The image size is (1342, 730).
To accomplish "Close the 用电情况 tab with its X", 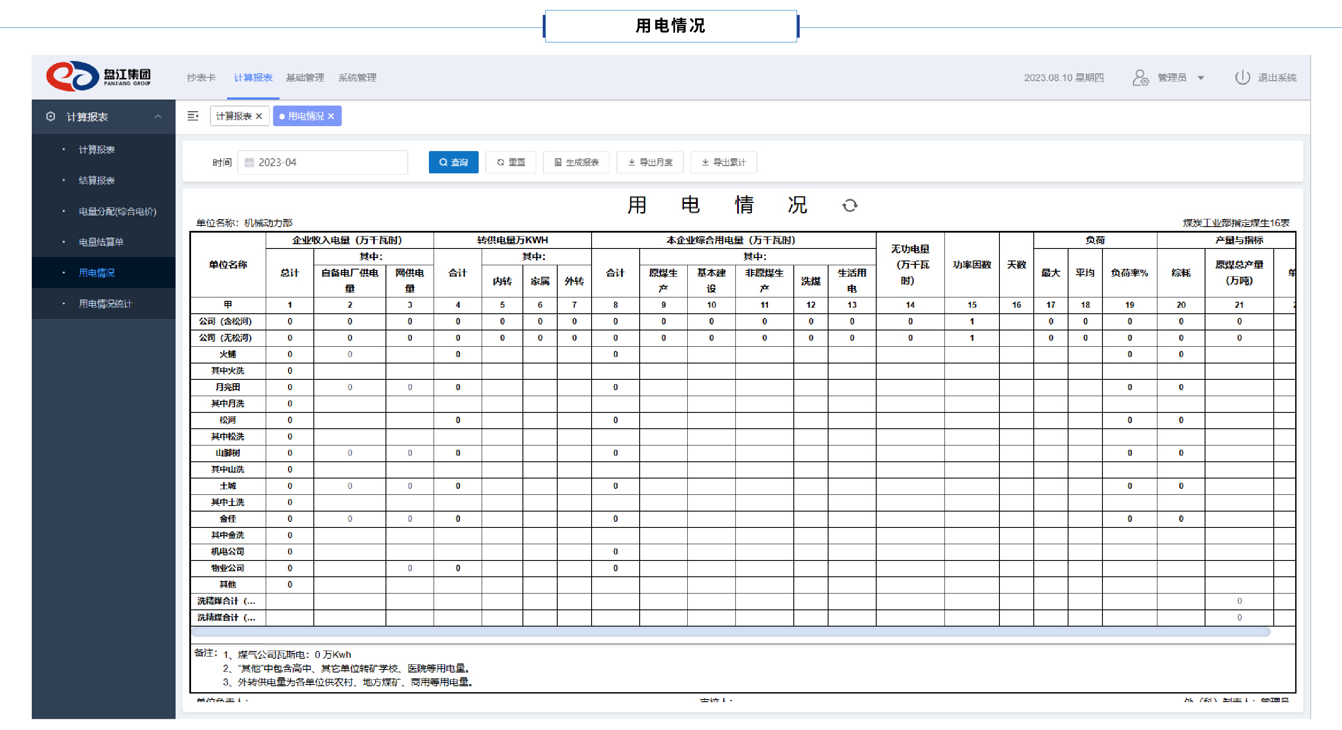I will [x=331, y=116].
